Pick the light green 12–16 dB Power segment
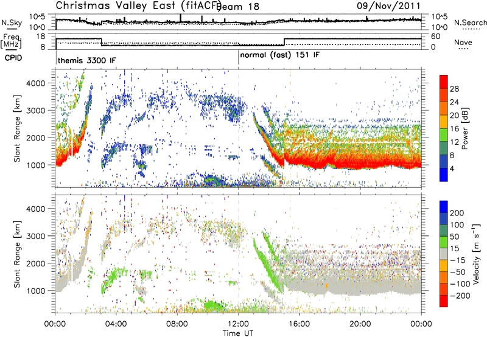This screenshot has height=337, width=487. (x=444, y=135)
